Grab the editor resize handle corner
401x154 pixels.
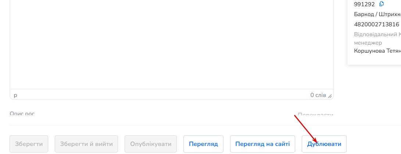[330, 96]
